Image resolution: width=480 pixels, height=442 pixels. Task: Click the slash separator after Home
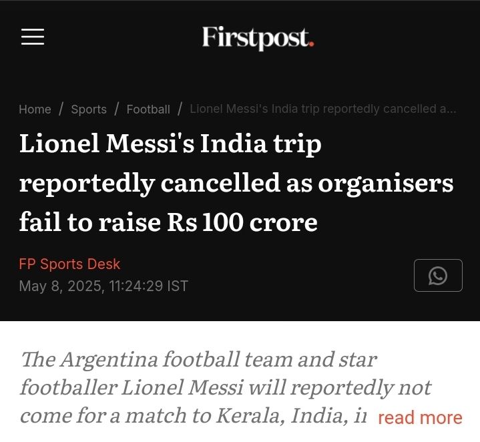(61, 109)
